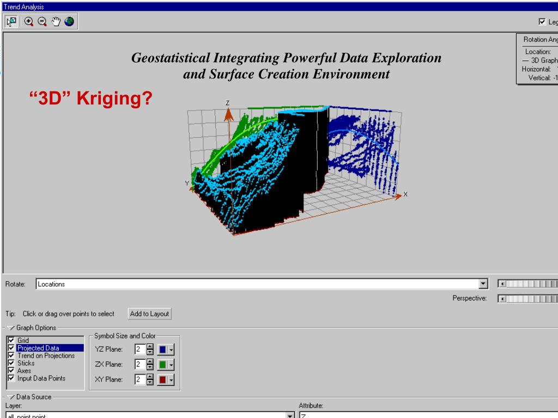The width and height of the screenshot is (558, 418).
Task: Collapse the Graph Options section
Action: pos(11,328)
